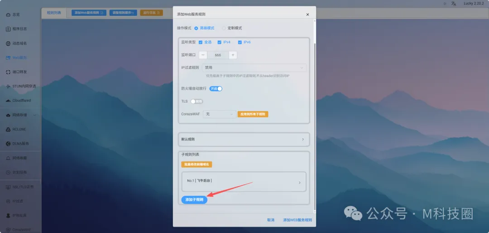
Task: Click the Web服务 sidebar icon
Action: (x=9, y=57)
